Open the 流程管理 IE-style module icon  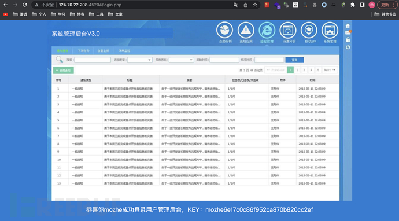(x=267, y=30)
